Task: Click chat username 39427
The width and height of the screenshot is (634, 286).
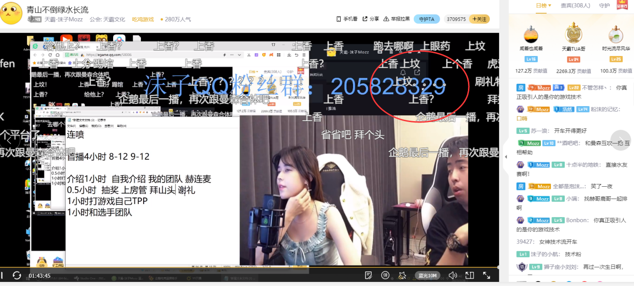Action: point(525,242)
